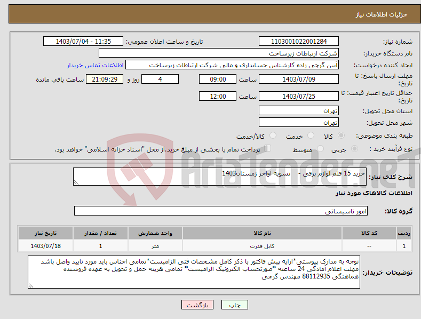
Task: Toggle the Islamic treasury payment checkbox
Action: pyautogui.click(x=268, y=148)
